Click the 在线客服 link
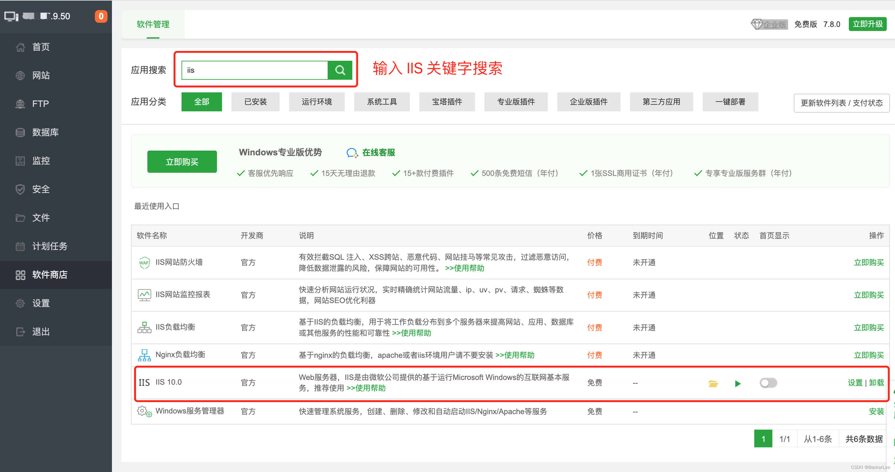Viewport: 895px width, 472px height. click(378, 152)
